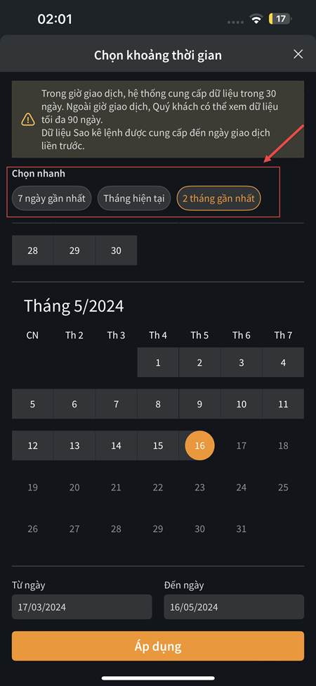
Task: Choose May 12 on the calendar
Action: pos(33,446)
